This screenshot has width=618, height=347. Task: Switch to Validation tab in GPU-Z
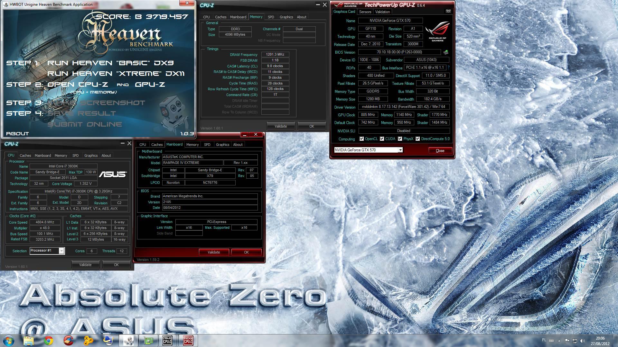383,12
